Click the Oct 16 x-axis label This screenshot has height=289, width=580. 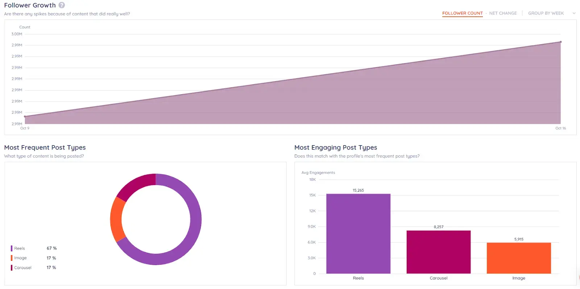pyautogui.click(x=560, y=128)
